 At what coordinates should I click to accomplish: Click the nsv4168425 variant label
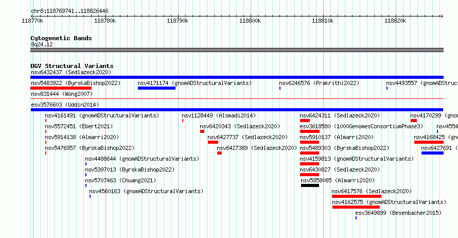(x=436, y=137)
